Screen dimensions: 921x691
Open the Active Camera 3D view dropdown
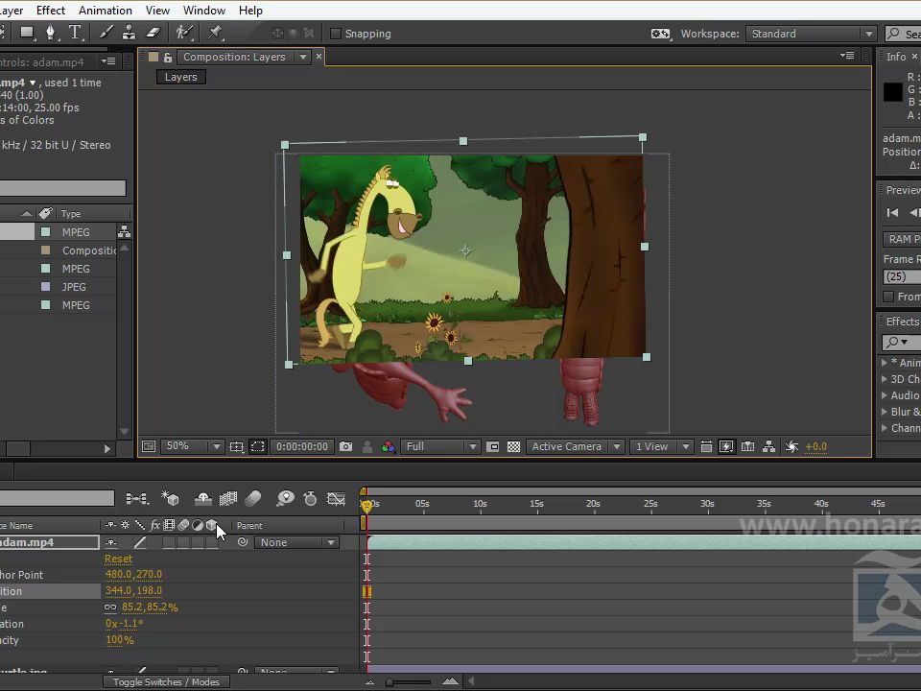(575, 446)
